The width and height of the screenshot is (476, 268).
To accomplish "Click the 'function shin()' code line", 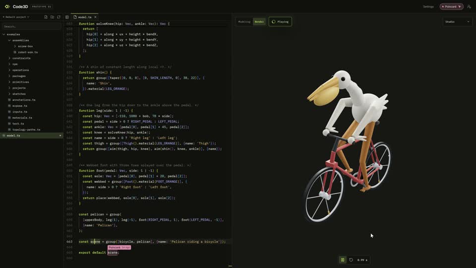I will 95,72.
